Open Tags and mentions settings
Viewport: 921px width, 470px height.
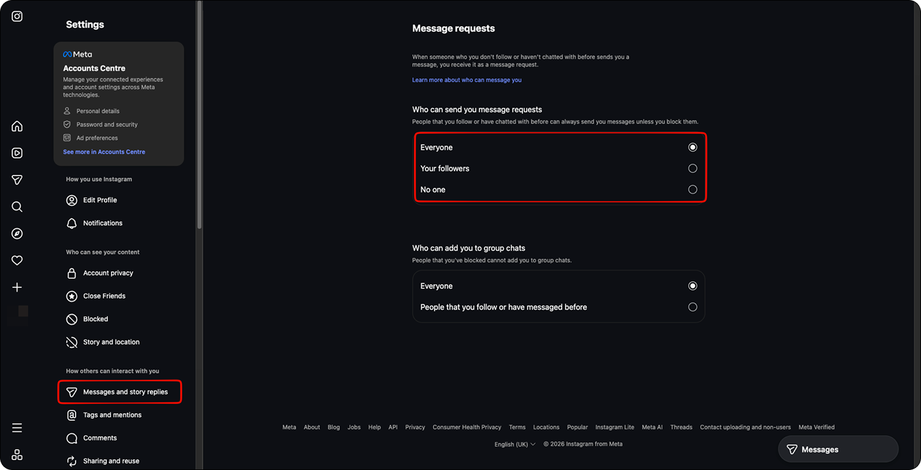[x=112, y=415]
